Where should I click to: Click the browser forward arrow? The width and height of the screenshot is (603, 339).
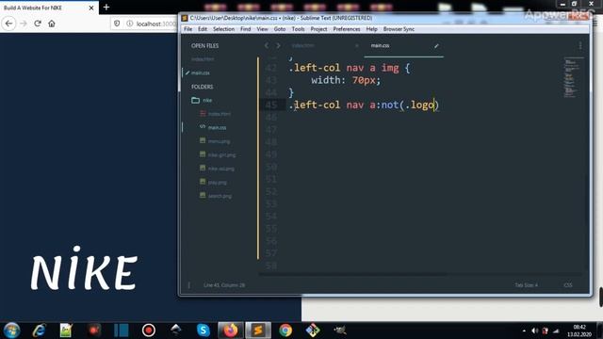click(24, 24)
